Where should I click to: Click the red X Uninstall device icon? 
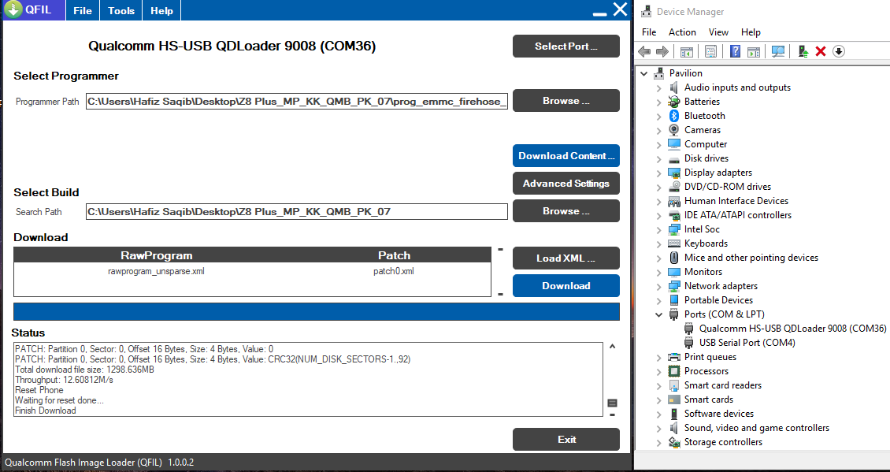point(820,52)
